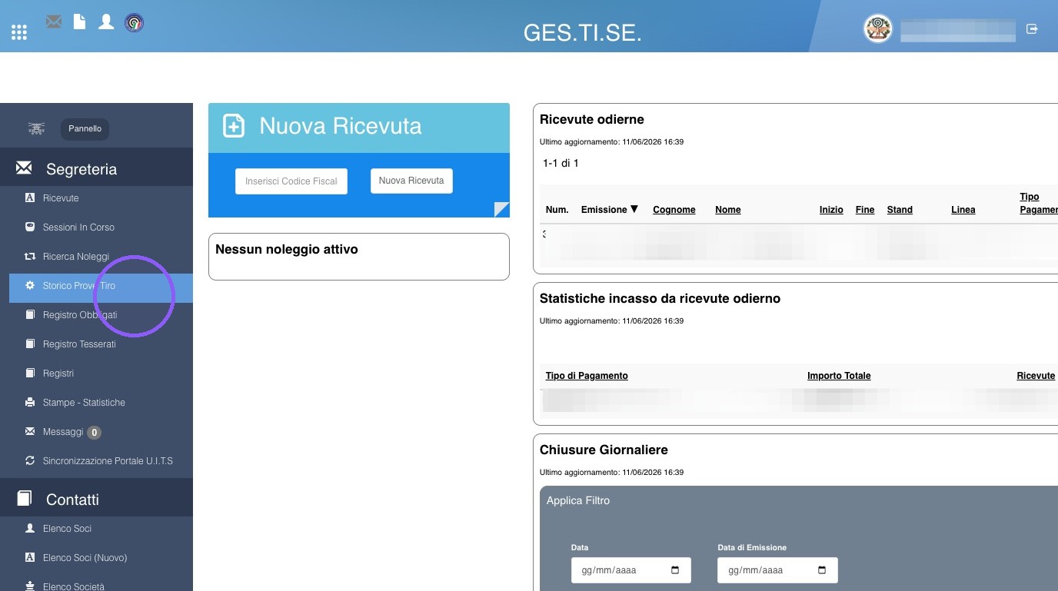Screen dimensions: 1058x591
Task: Click the circular target logo icon
Action: pos(134,22)
